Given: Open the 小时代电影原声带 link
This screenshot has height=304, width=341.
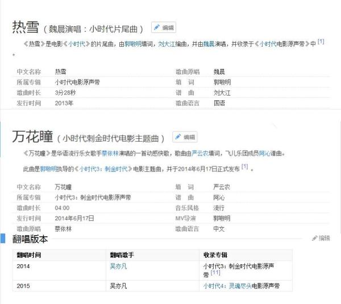Looking at the screenshot, I should (282, 44).
